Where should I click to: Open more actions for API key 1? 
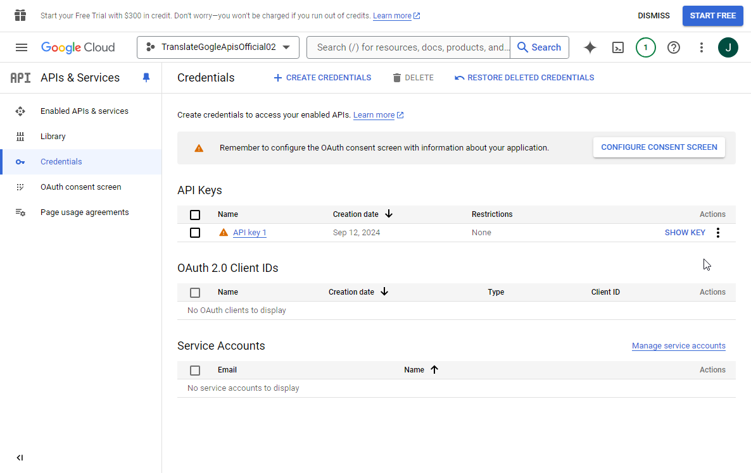click(x=717, y=233)
